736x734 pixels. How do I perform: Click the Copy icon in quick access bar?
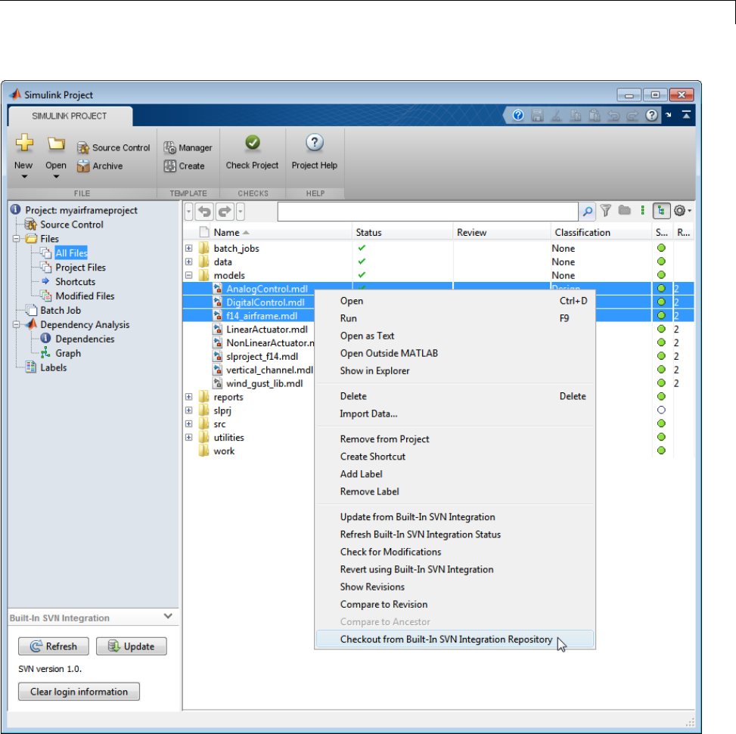[576, 116]
